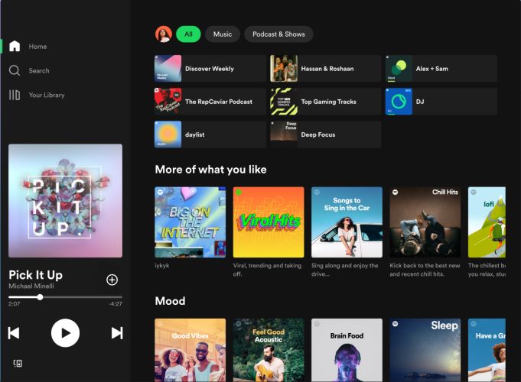This screenshot has height=382, width=521.
Task: Click the Pick It Up song title
Action: [x=35, y=275]
